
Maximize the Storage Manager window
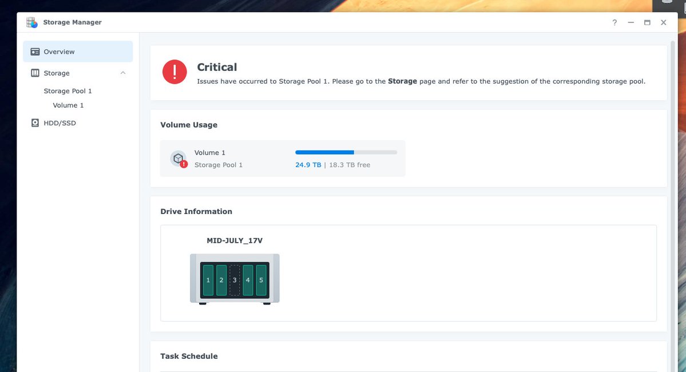click(647, 22)
